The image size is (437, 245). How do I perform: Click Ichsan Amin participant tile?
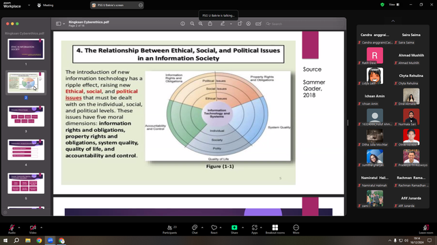coord(375,96)
